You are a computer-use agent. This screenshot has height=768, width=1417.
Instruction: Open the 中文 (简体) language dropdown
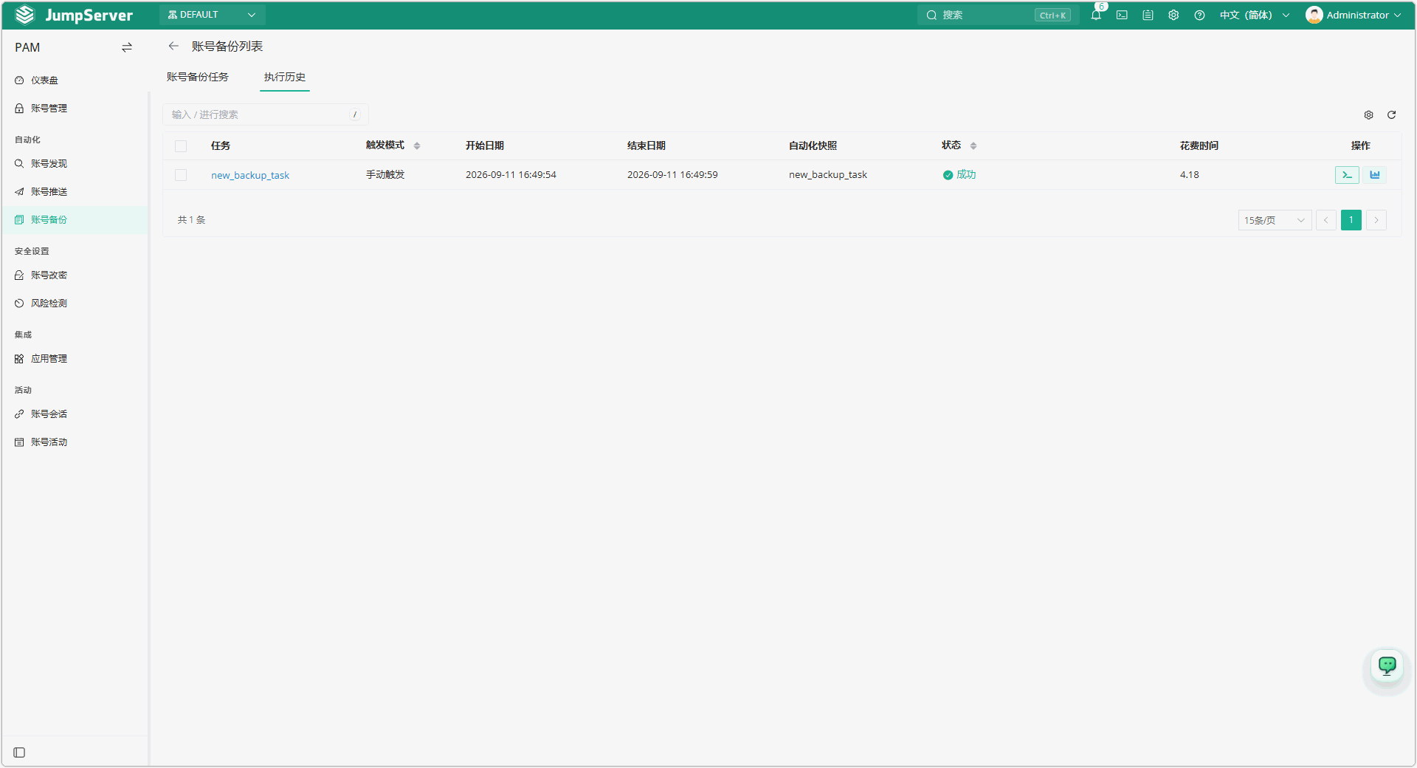point(1255,15)
